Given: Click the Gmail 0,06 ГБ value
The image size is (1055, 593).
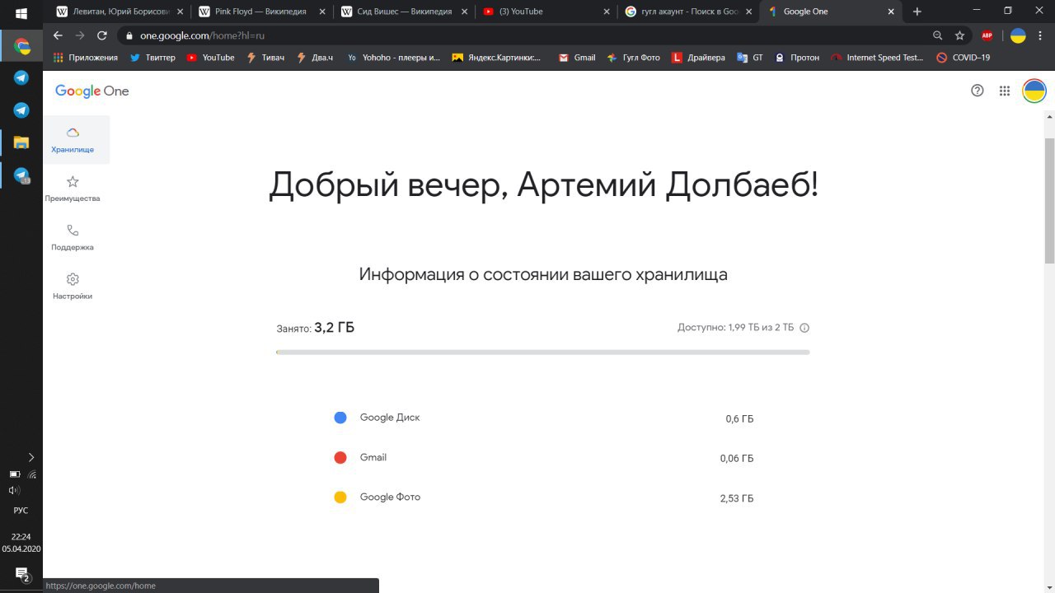Looking at the screenshot, I should pyautogui.click(x=737, y=459).
